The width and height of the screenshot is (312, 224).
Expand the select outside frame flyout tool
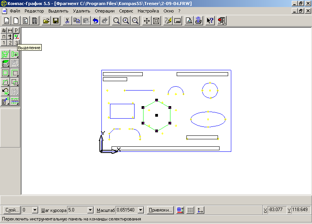(15, 73)
